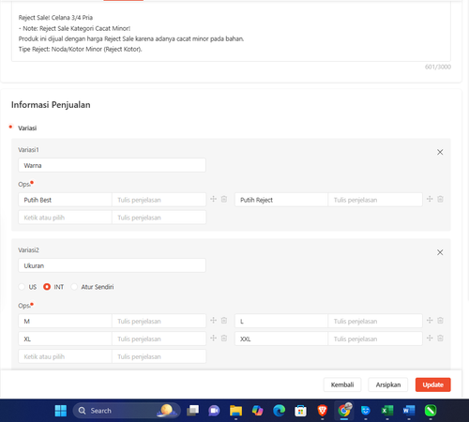The height and width of the screenshot is (422, 469).
Task: Click the size M option field
Action: tap(65, 321)
